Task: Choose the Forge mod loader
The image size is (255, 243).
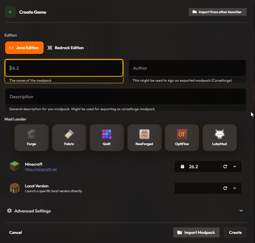Action: coord(32,138)
